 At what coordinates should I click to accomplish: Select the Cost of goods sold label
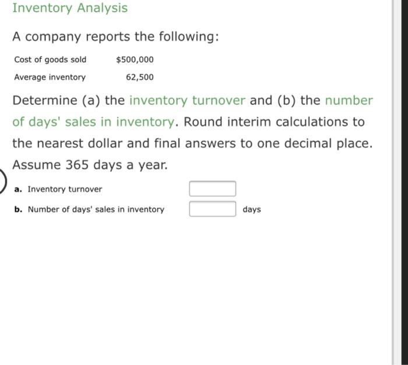pos(50,59)
